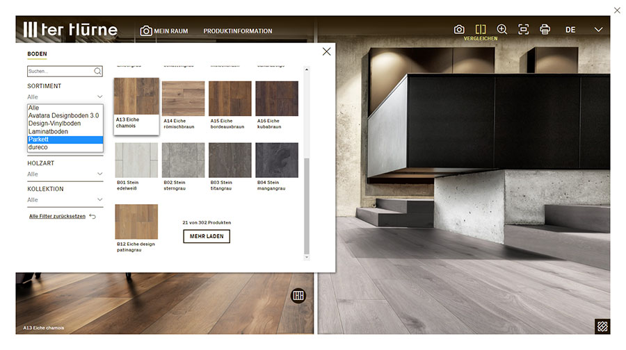Open the Produktinformation menu item
This screenshot has height=350, width=626.
coord(238,31)
